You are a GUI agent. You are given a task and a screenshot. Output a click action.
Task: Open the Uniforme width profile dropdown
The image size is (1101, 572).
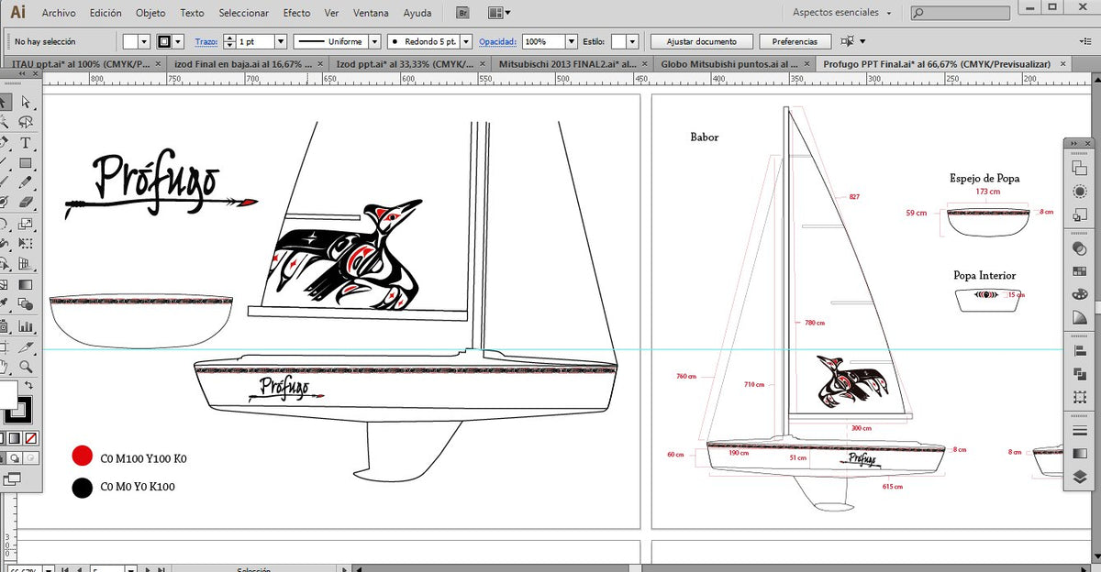pos(374,41)
